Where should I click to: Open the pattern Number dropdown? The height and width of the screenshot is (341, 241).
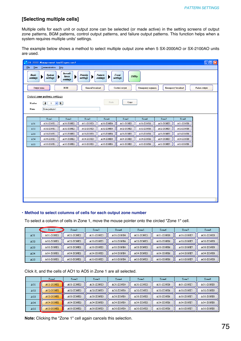tap(57, 103)
